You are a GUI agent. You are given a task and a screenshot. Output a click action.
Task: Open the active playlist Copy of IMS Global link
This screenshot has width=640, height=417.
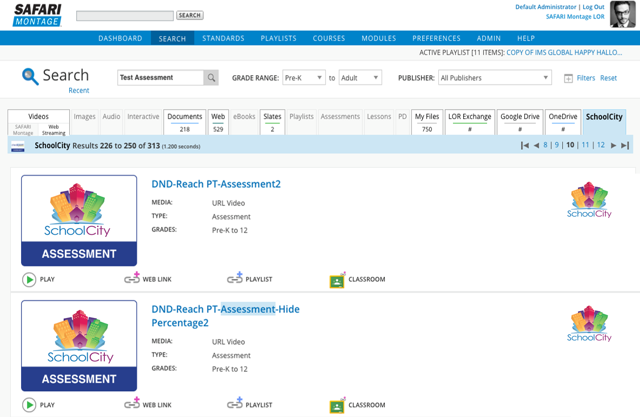point(564,52)
